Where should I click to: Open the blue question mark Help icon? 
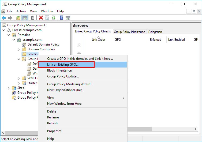(x=61, y=18)
